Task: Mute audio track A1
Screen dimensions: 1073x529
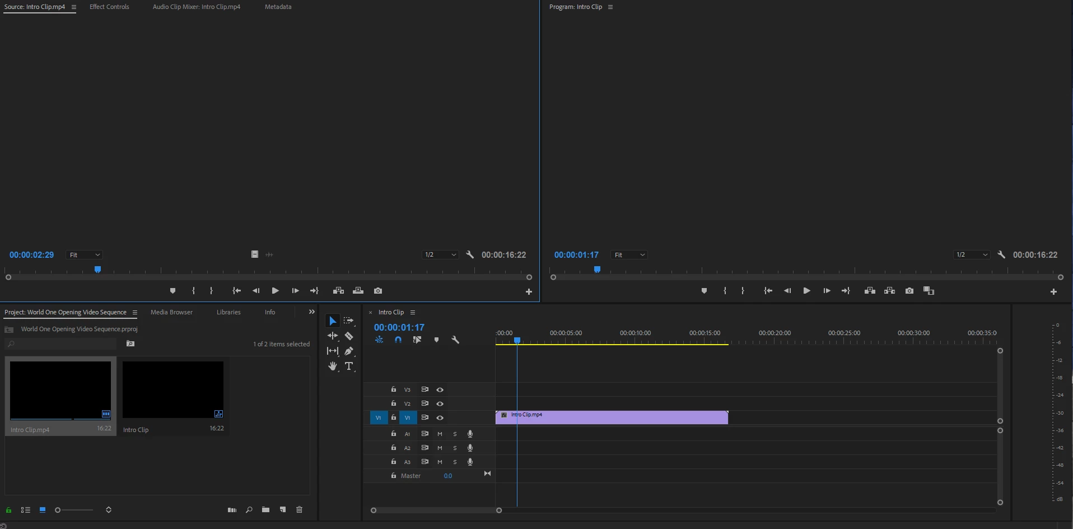Action: point(440,434)
